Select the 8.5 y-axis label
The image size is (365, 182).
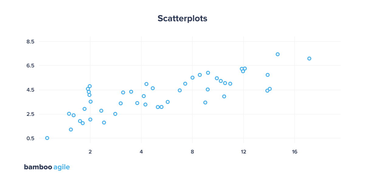pyautogui.click(x=30, y=41)
